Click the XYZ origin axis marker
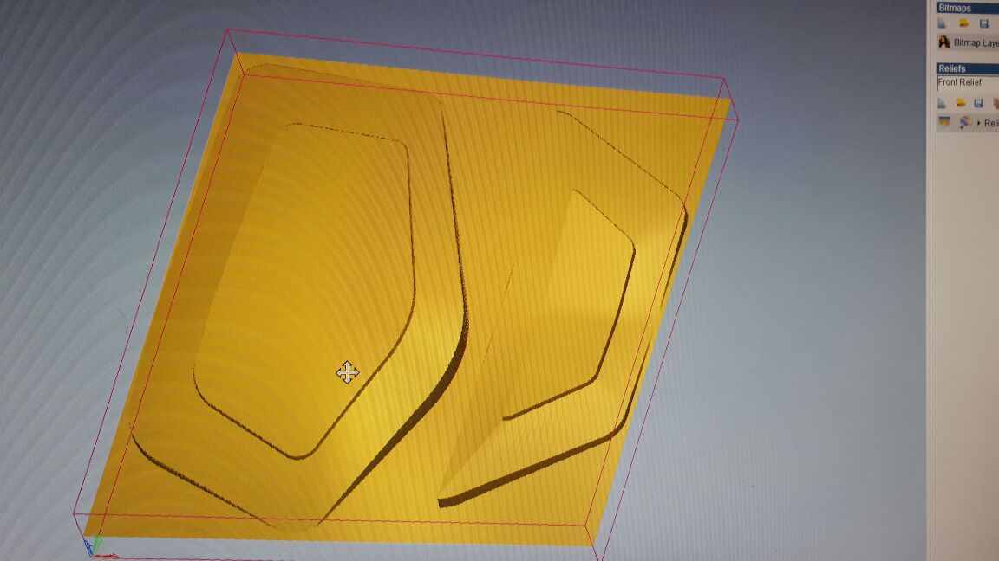Image resolution: width=999 pixels, height=561 pixels. 92,546
